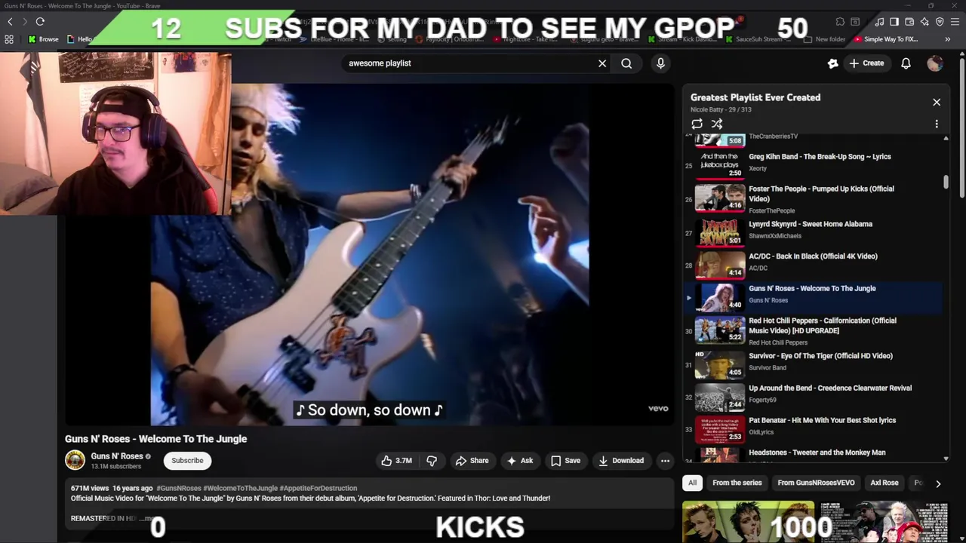Viewport: 966px width, 543px height.
Task: Click the vevo logo on the video
Action: (x=658, y=409)
